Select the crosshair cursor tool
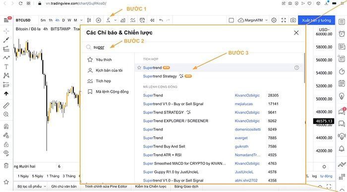 (x=6, y=31)
